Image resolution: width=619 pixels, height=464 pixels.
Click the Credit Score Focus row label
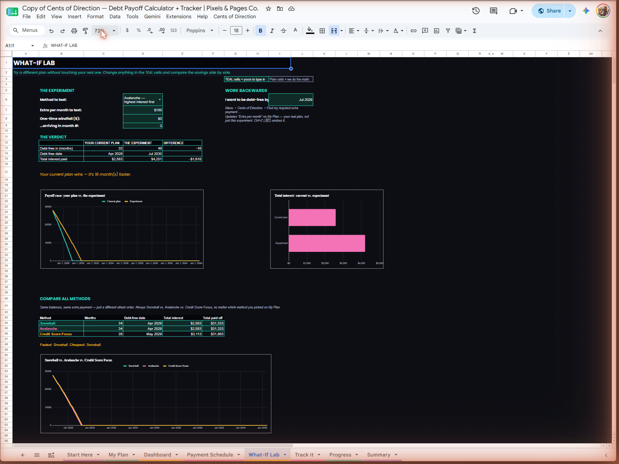click(x=61, y=334)
